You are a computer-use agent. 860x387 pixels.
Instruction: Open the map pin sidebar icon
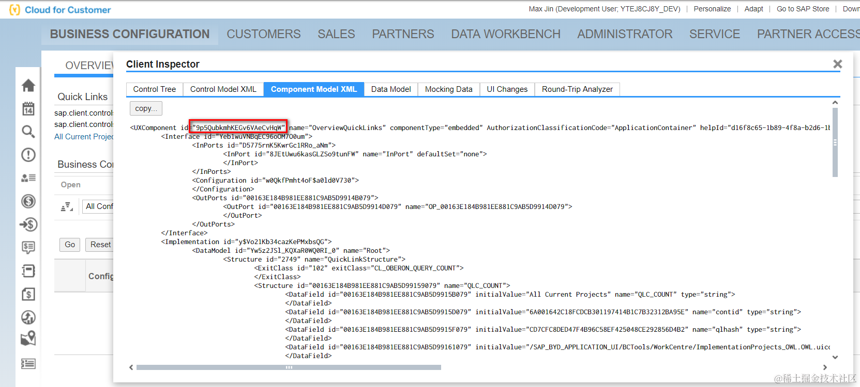point(28,338)
